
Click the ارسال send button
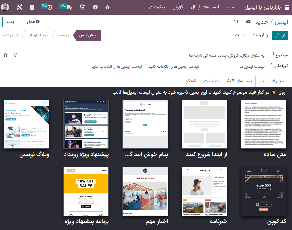pos(280,35)
